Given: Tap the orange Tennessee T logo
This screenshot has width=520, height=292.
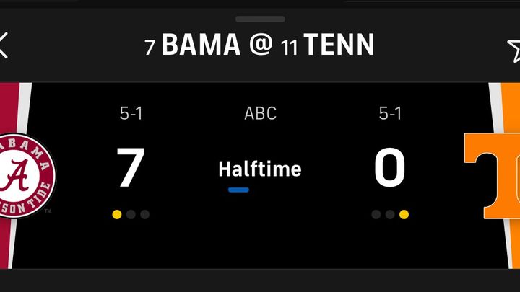Looking at the screenshot, I should [x=492, y=176].
